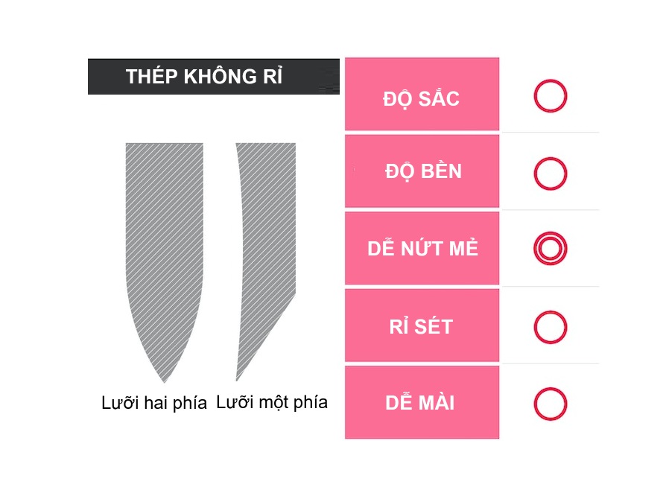Click the slanted bevel edge of single-sided blade
This screenshot has height=499, width=669.
(267, 335)
